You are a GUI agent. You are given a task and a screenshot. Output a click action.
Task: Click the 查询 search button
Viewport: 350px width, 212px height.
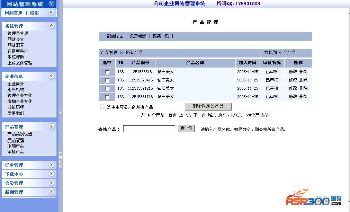[x=186, y=128]
